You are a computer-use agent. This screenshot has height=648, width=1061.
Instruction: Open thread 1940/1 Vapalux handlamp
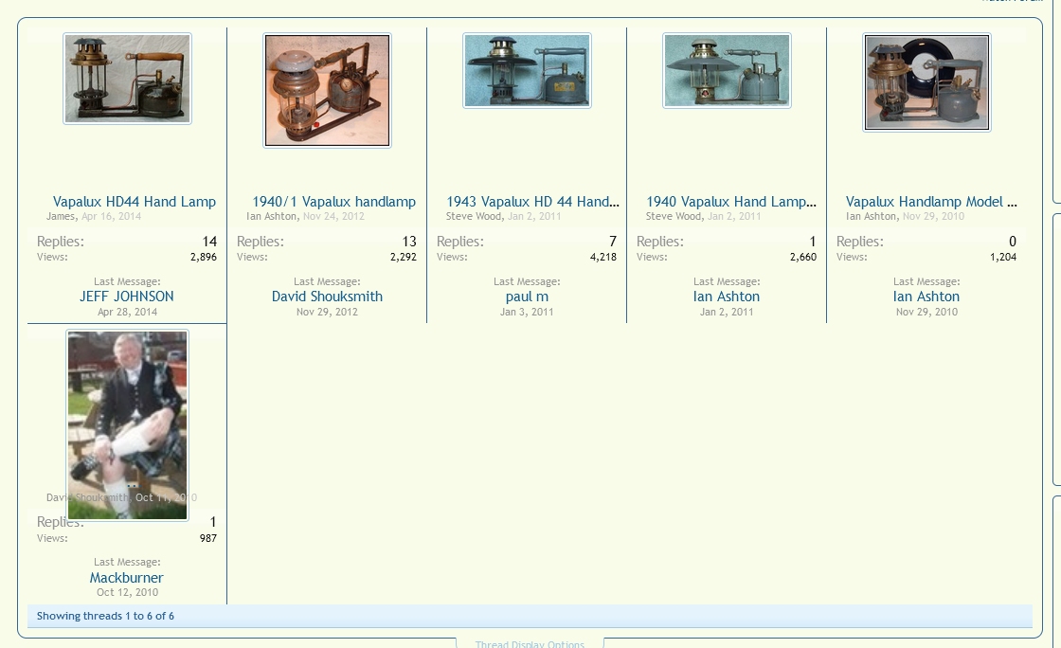coord(333,202)
